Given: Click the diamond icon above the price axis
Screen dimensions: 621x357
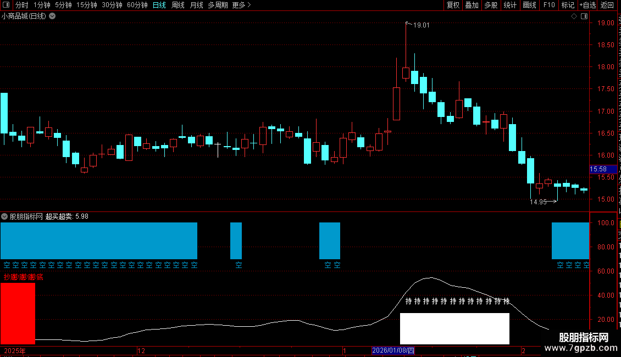Looking at the screenshot, I should 574,16.
